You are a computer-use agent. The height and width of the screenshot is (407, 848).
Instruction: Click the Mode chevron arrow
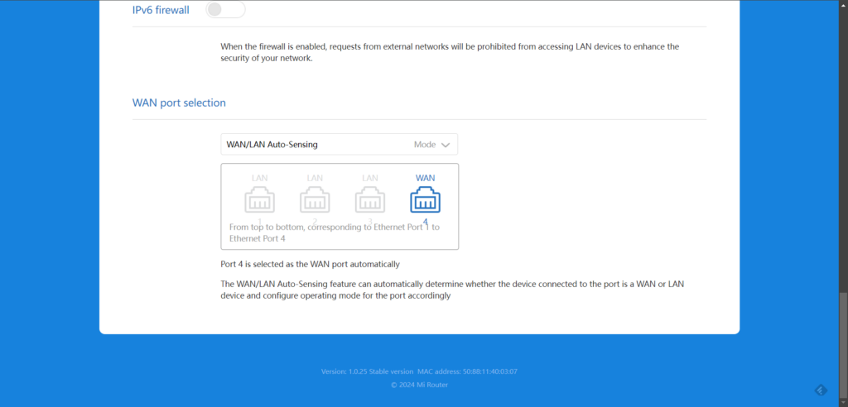[x=446, y=145]
